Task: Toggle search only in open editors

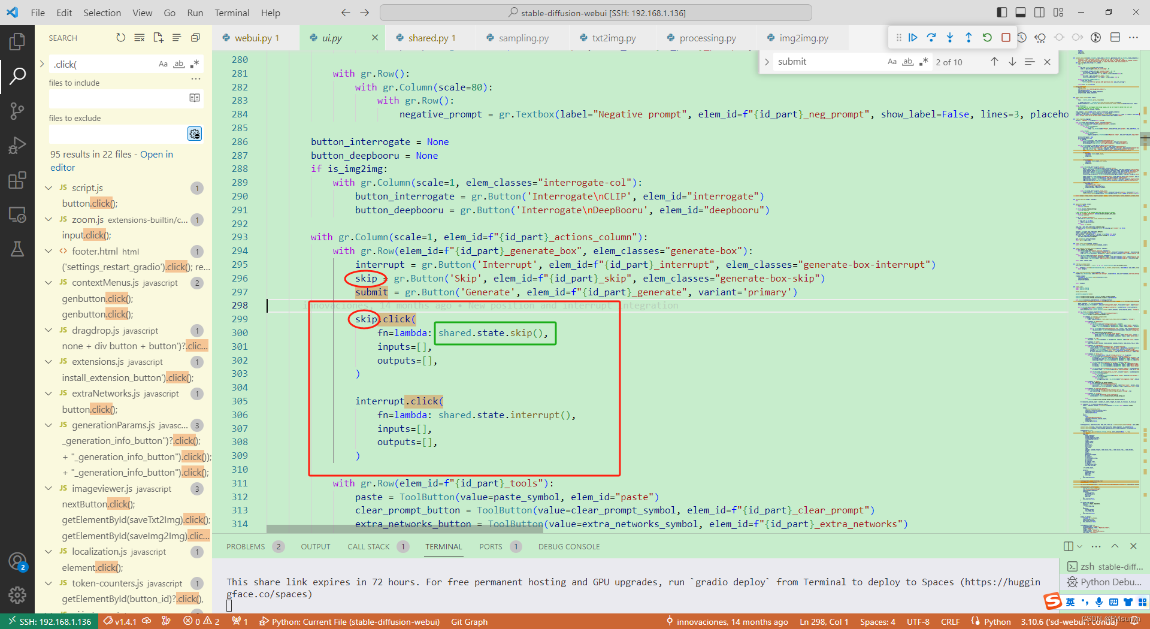Action: point(195,98)
